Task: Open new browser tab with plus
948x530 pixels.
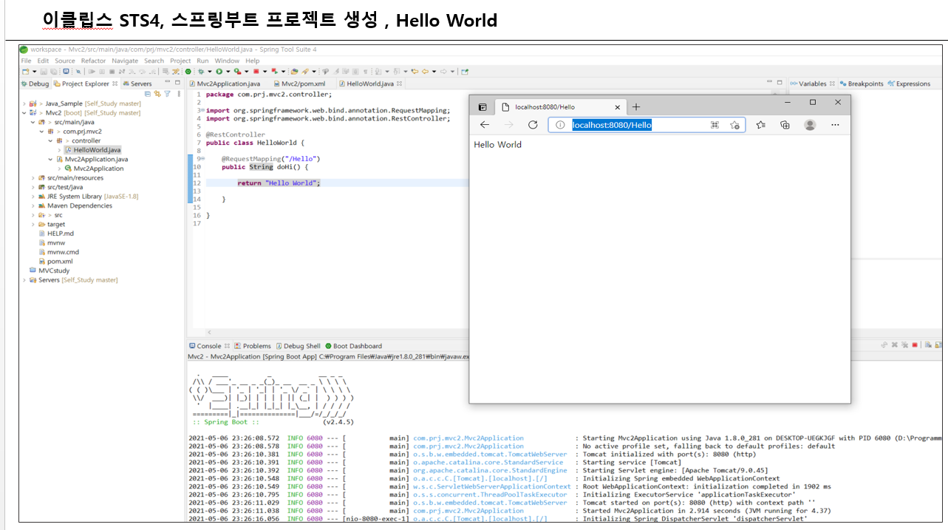Action: 636,107
